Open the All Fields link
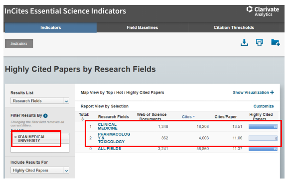This screenshot has height=181, width=293. coord(109,149)
